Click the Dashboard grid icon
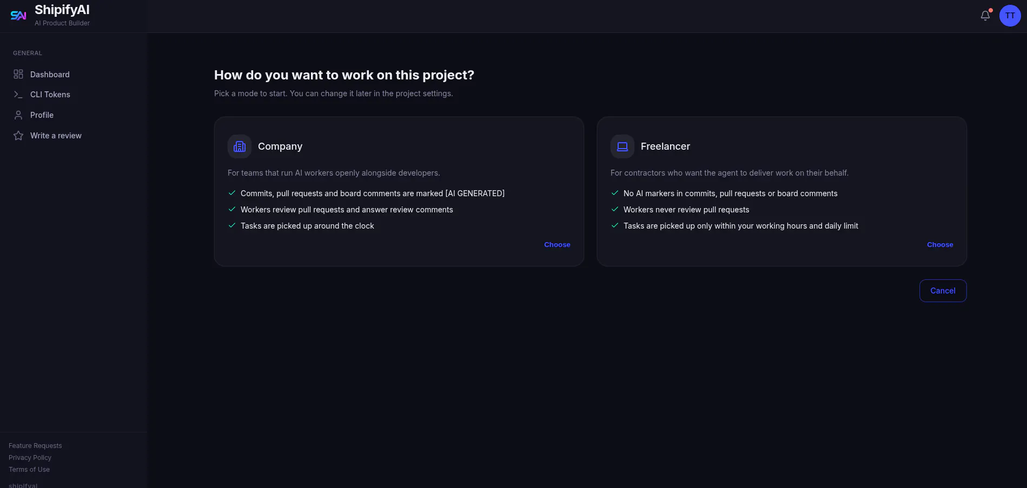This screenshot has height=488, width=1027. tap(18, 74)
